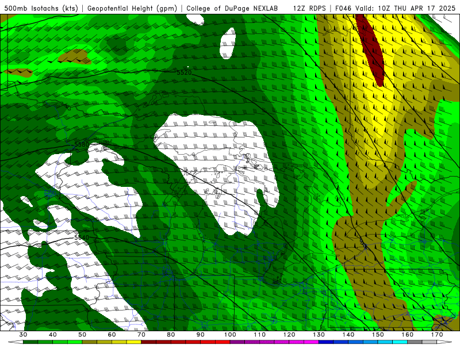Select the bright green 45-50 kt legend swatch
460x345 pixels.
tap(75, 342)
